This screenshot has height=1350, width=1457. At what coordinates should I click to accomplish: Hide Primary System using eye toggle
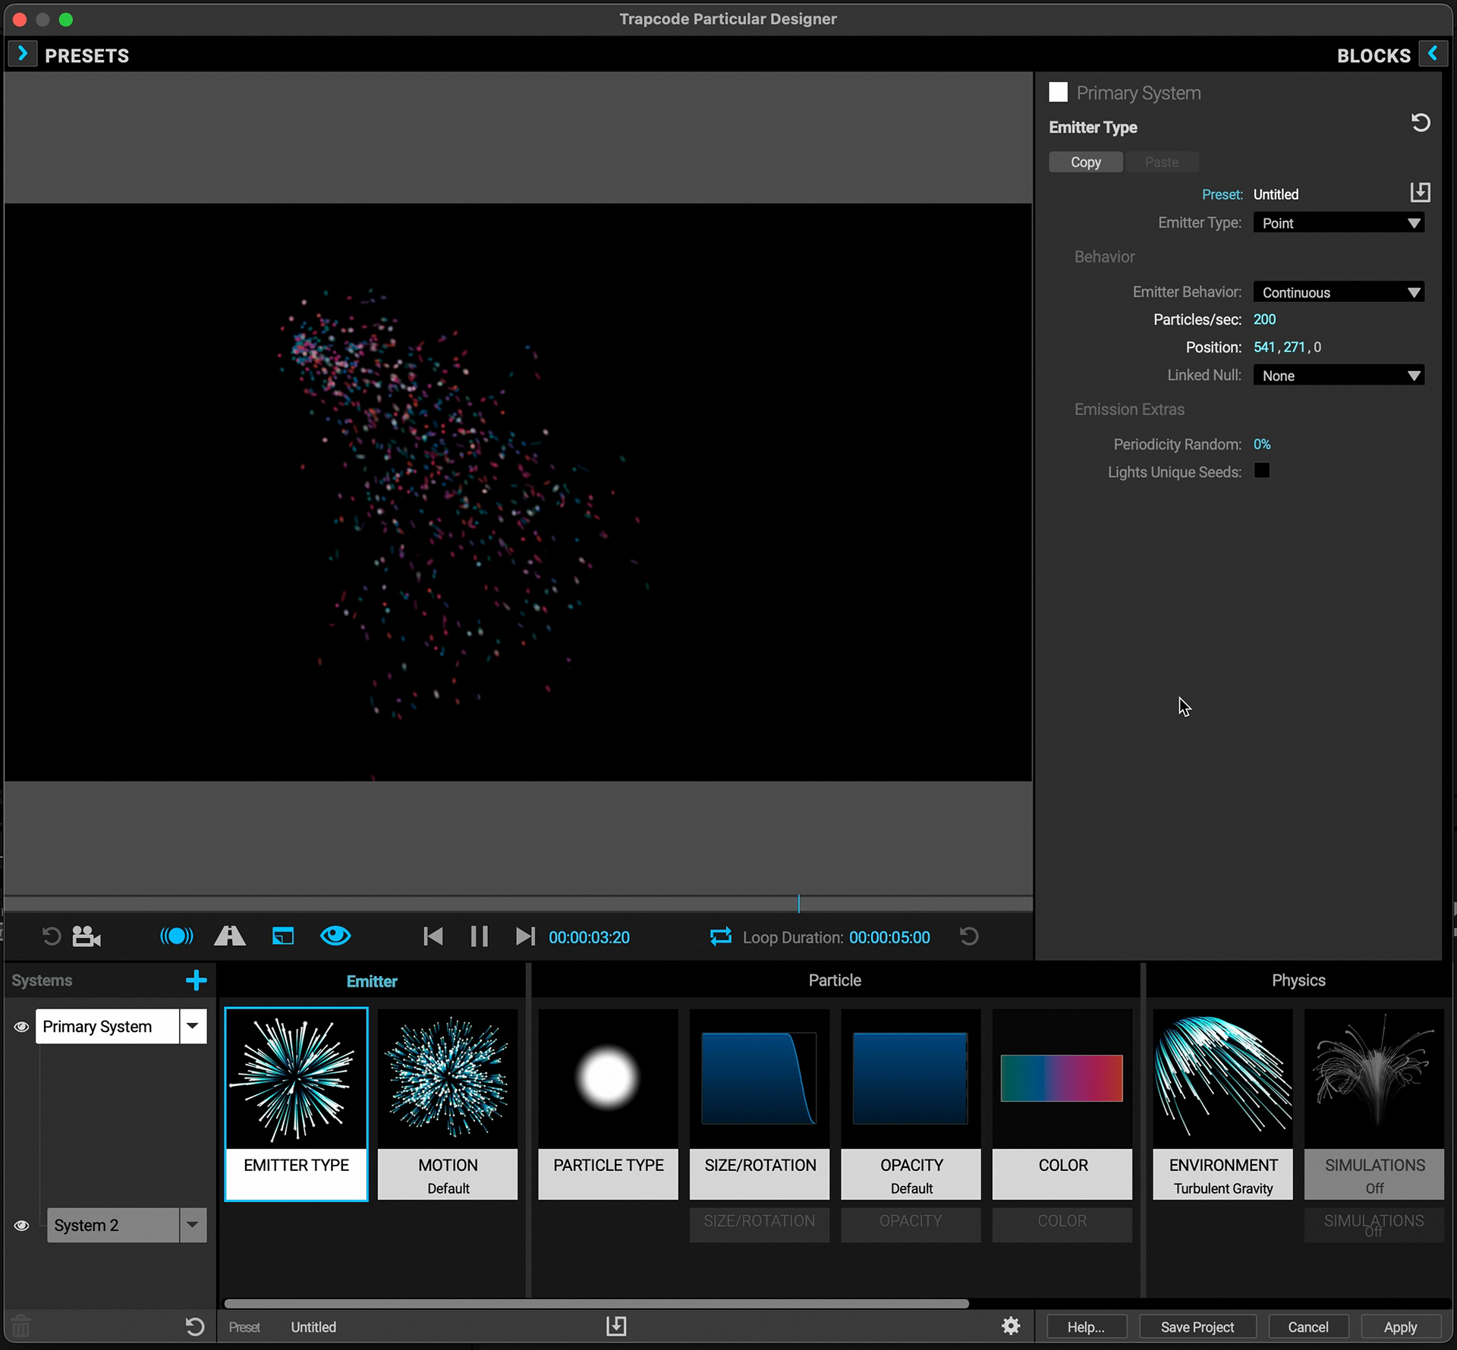coord(21,1027)
